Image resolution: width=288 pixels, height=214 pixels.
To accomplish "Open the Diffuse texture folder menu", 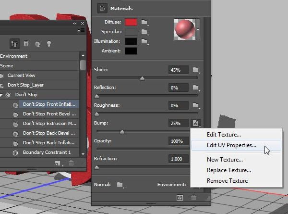I will click(x=144, y=22).
